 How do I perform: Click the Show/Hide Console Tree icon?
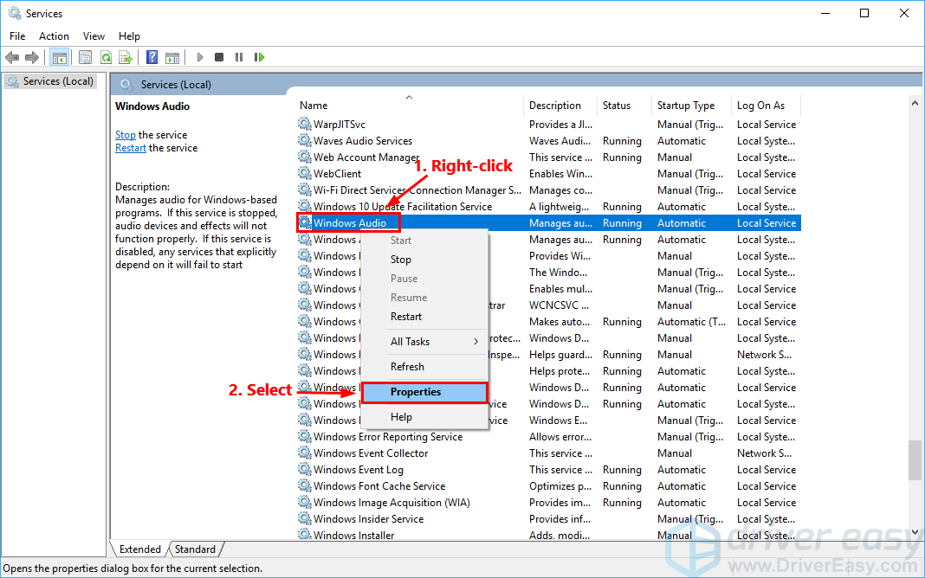pos(59,57)
